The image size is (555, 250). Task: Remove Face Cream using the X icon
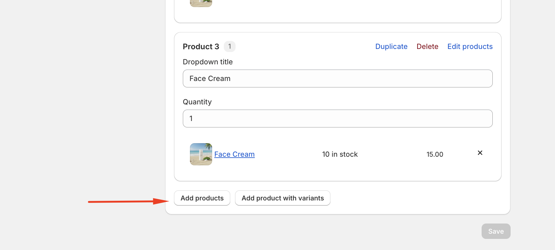coord(480,153)
